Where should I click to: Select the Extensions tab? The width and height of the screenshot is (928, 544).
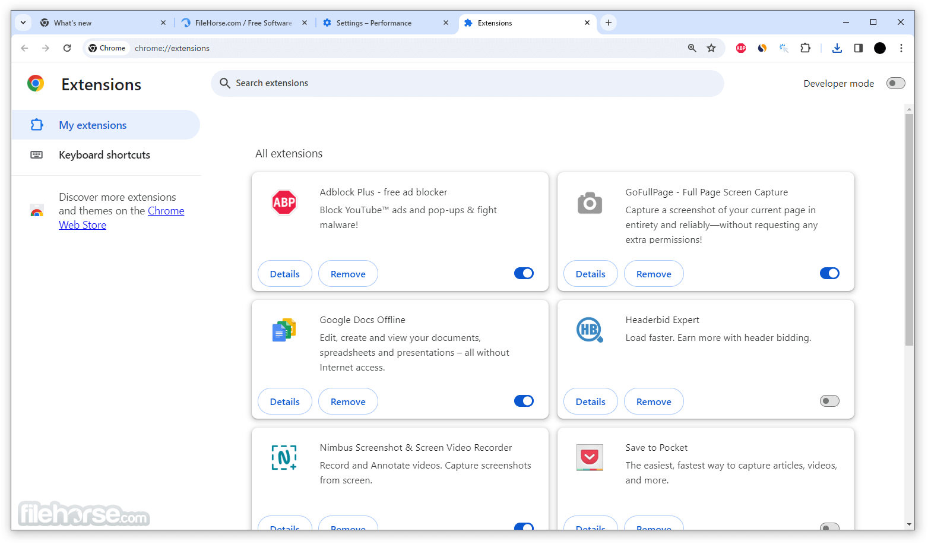point(527,23)
